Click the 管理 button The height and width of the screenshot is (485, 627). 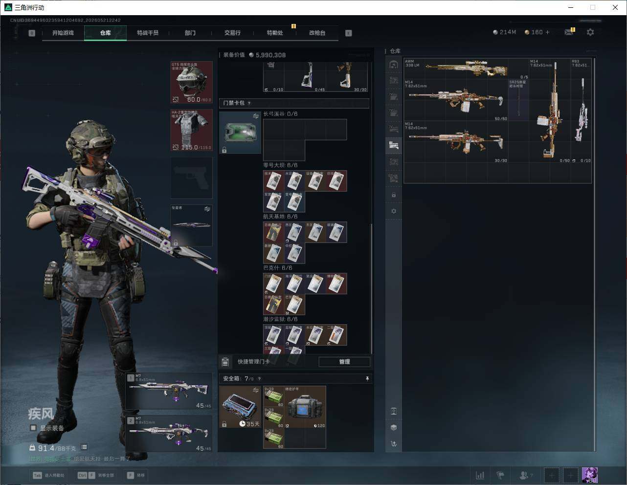point(344,362)
